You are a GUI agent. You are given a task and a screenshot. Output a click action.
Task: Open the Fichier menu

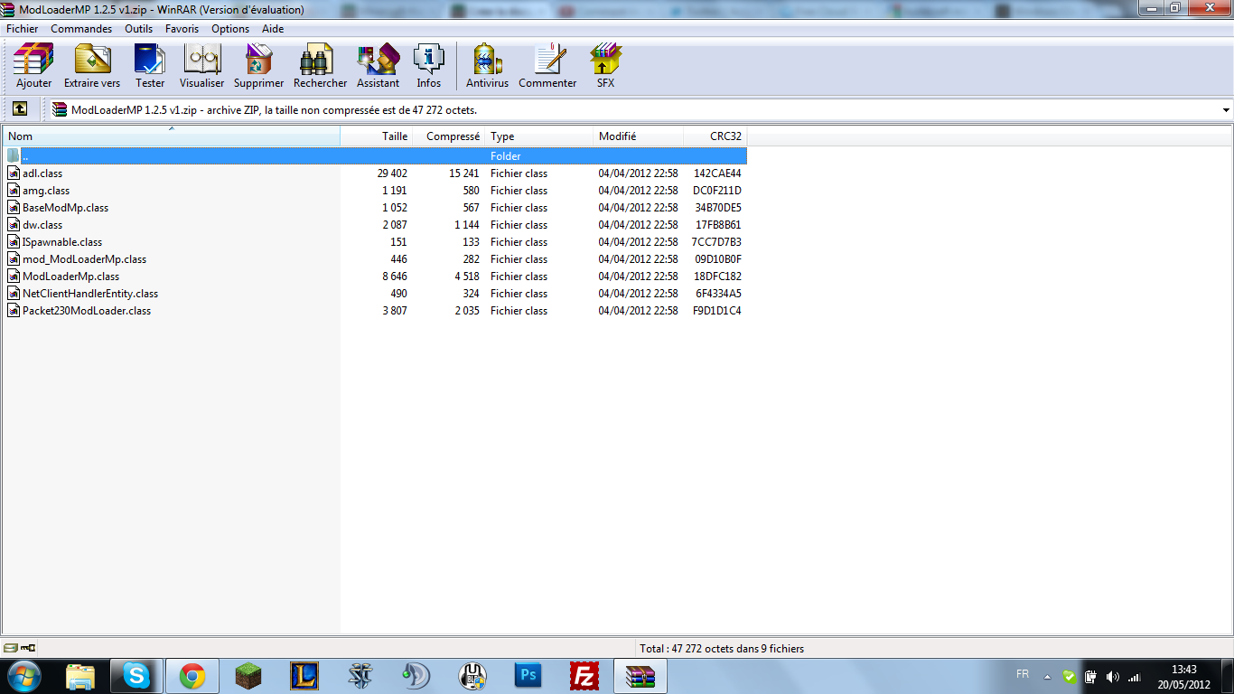coord(23,29)
